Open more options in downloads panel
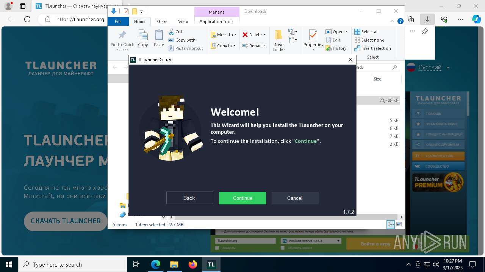 [413, 31]
